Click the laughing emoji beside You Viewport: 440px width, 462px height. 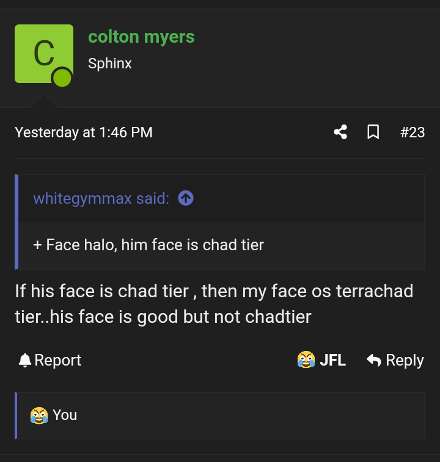click(38, 415)
